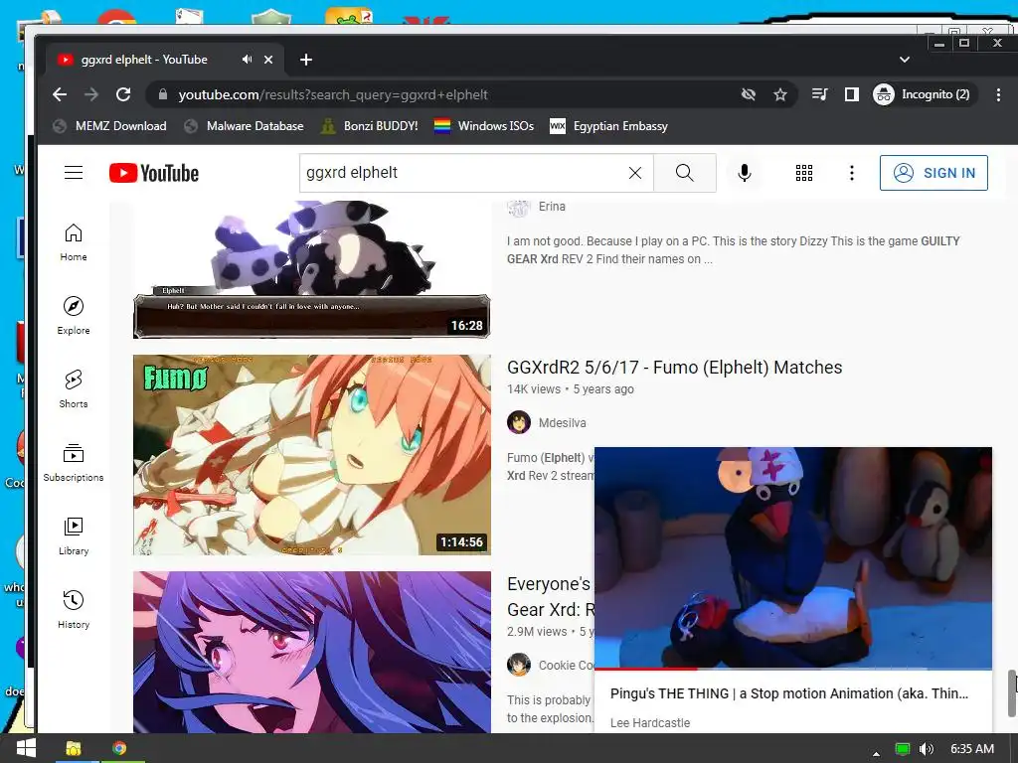Click the address bar URL
1018x763 pixels.
coord(333,94)
